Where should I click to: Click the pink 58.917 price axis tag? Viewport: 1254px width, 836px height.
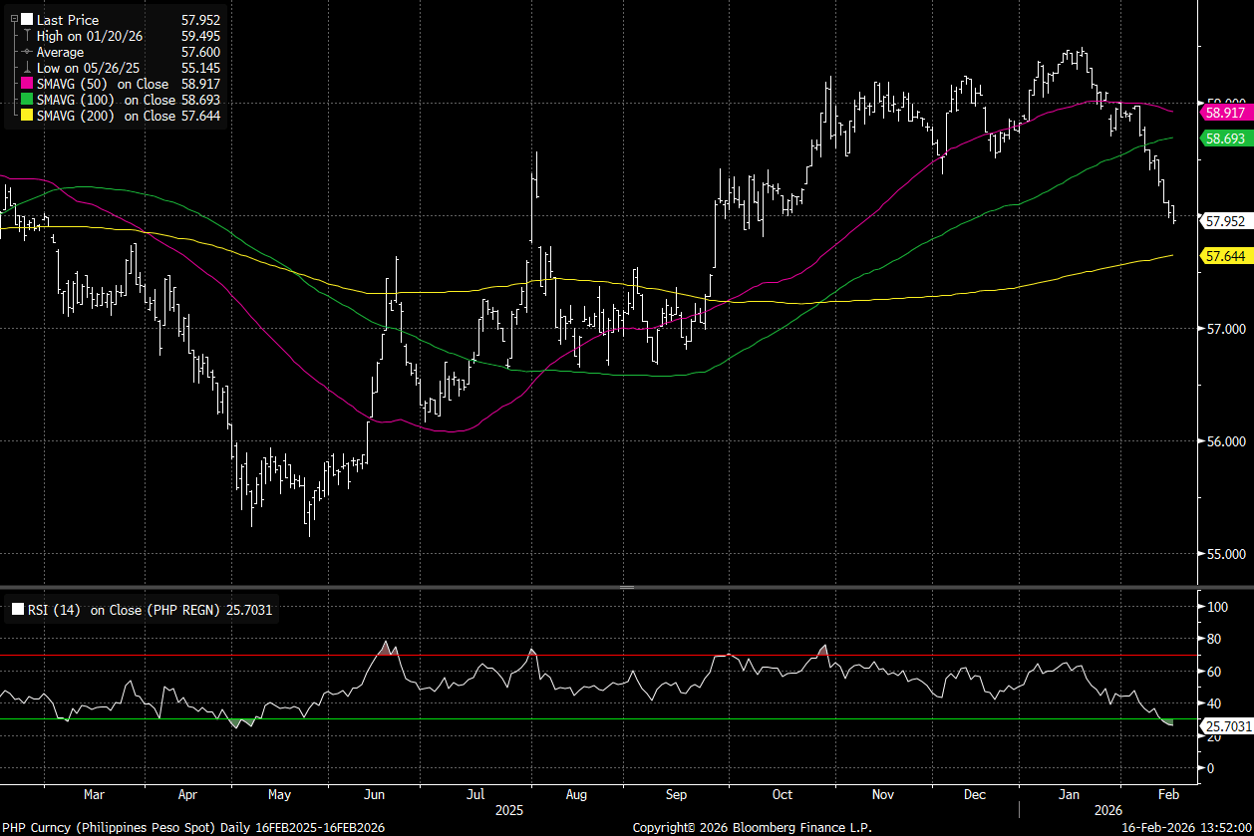tap(1225, 115)
